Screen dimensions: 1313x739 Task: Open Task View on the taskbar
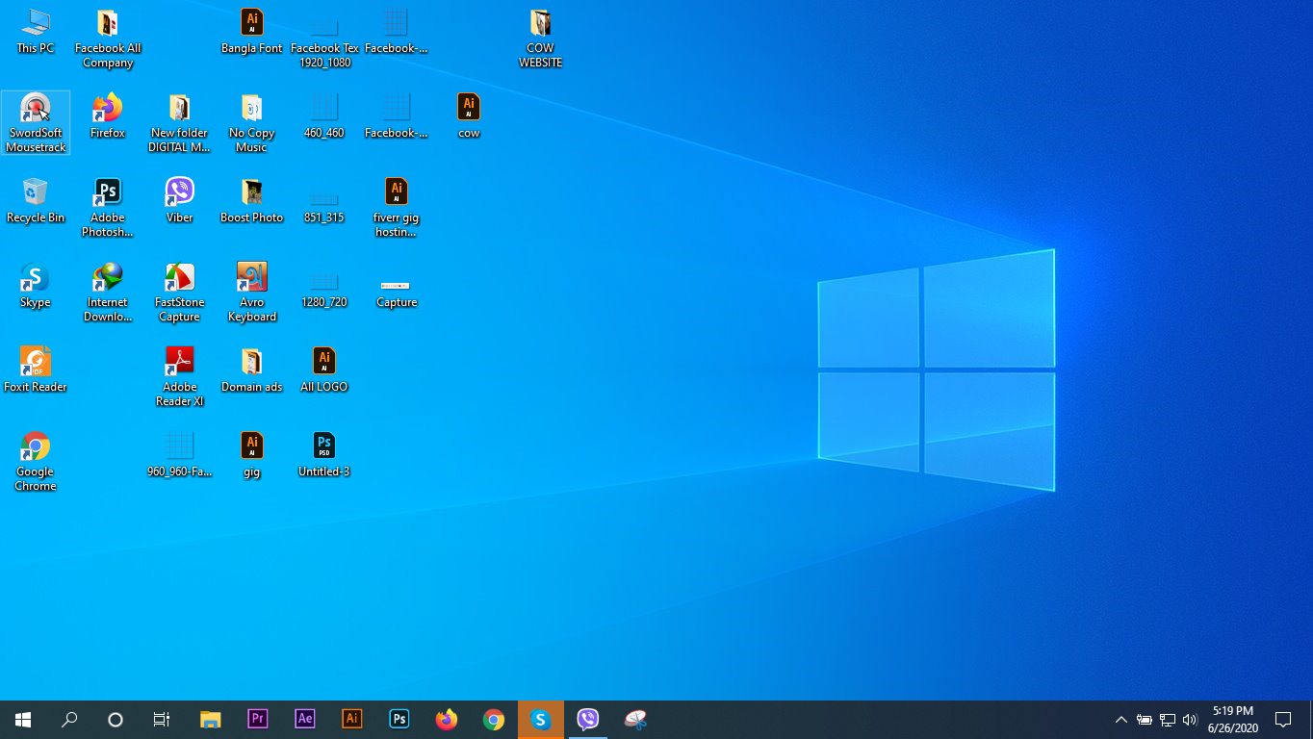pos(162,720)
